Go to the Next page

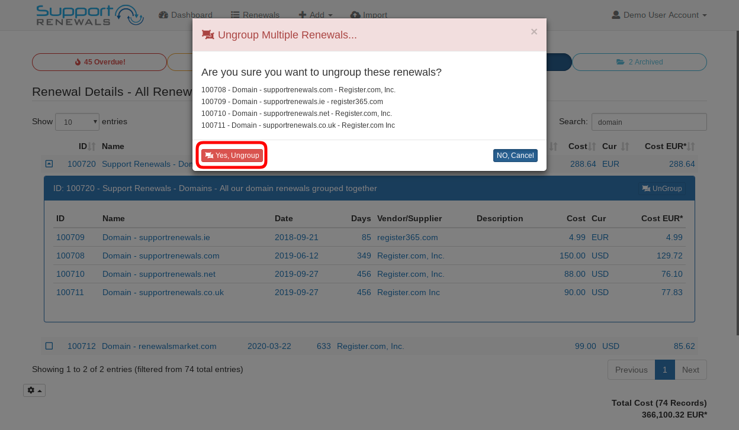pyautogui.click(x=690, y=370)
